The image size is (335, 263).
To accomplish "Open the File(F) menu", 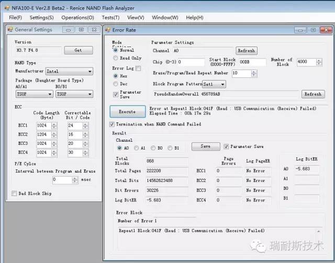I will tap(15, 17).
